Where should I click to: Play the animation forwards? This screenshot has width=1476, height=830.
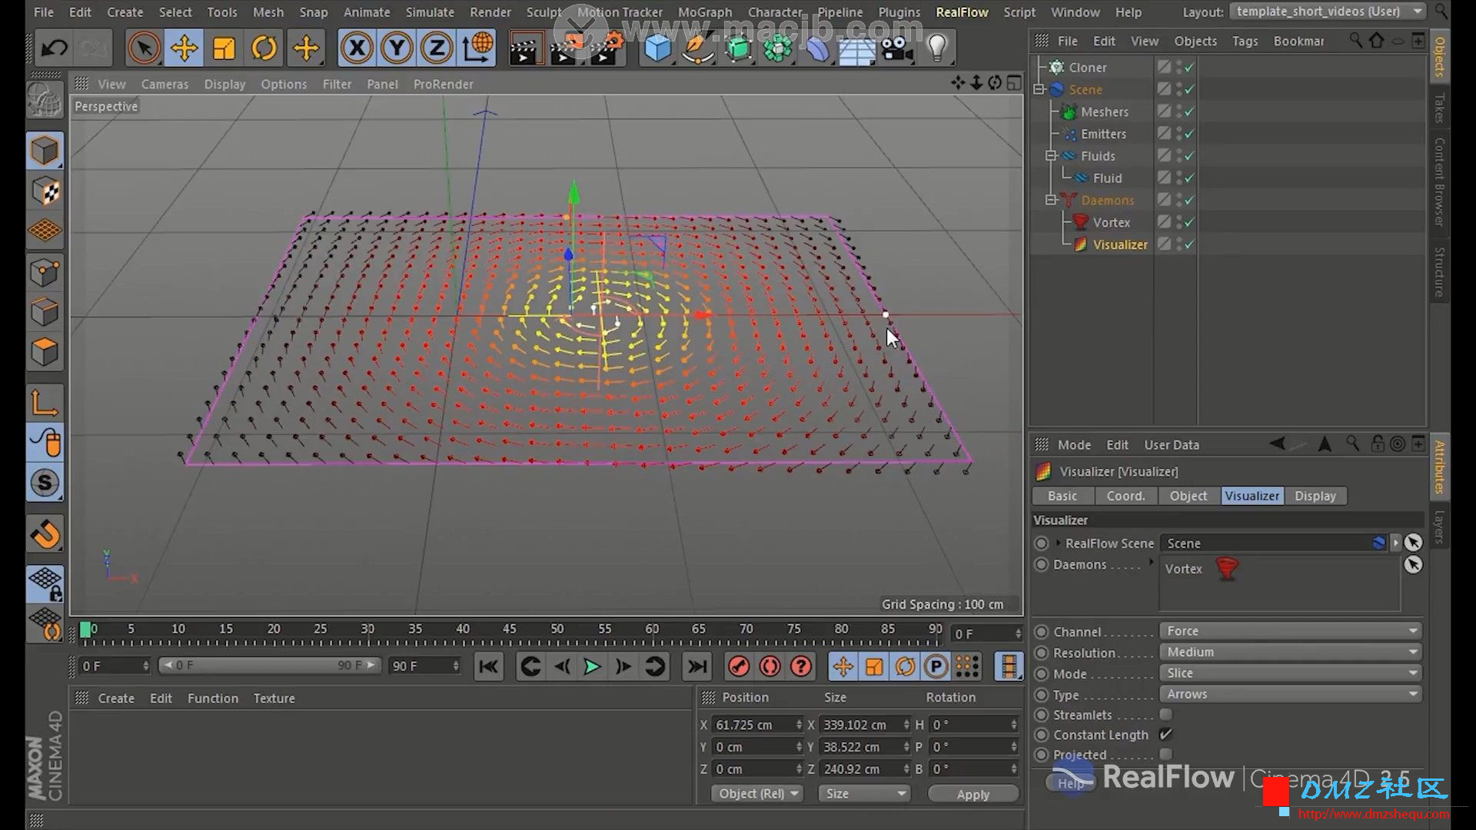coord(592,666)
